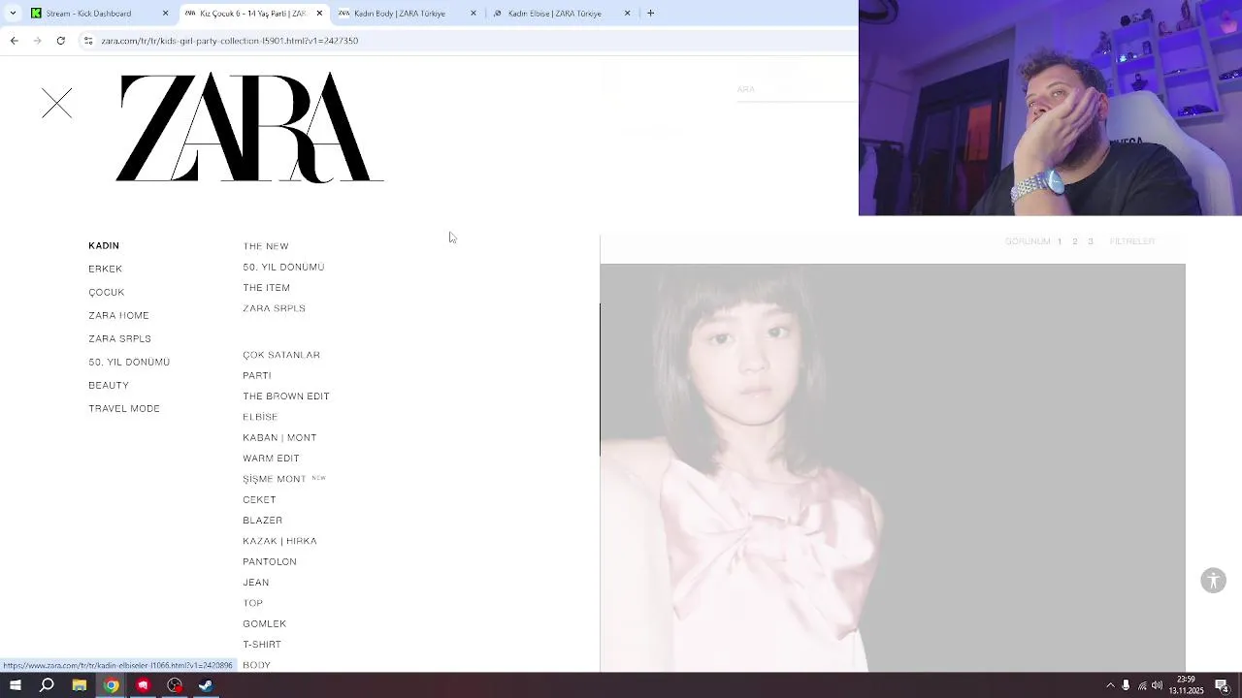Open GÖMLEK link

pyautogui.click(x=264, y=624)
